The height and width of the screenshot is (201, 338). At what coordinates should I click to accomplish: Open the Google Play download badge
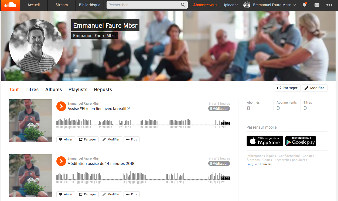[x=301, y=141]
